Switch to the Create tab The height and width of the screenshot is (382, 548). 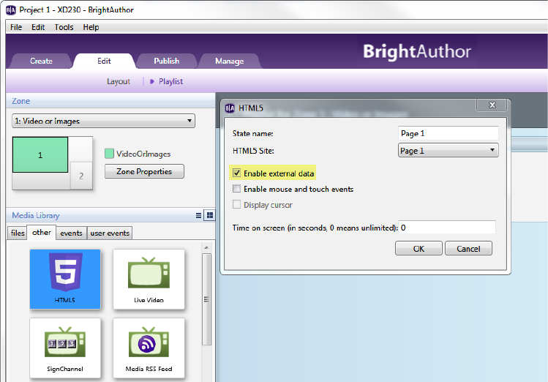coord(41,61)
